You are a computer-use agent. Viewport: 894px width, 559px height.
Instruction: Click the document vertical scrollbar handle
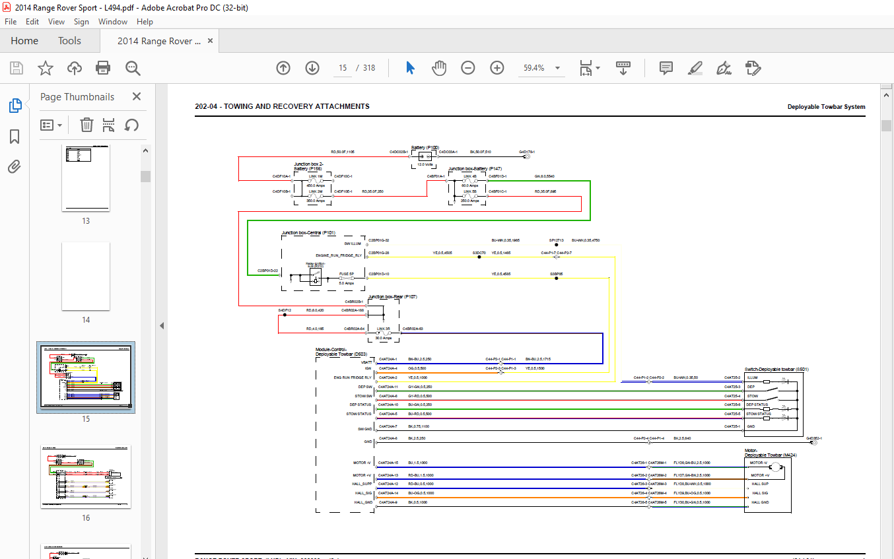point(887,126)
